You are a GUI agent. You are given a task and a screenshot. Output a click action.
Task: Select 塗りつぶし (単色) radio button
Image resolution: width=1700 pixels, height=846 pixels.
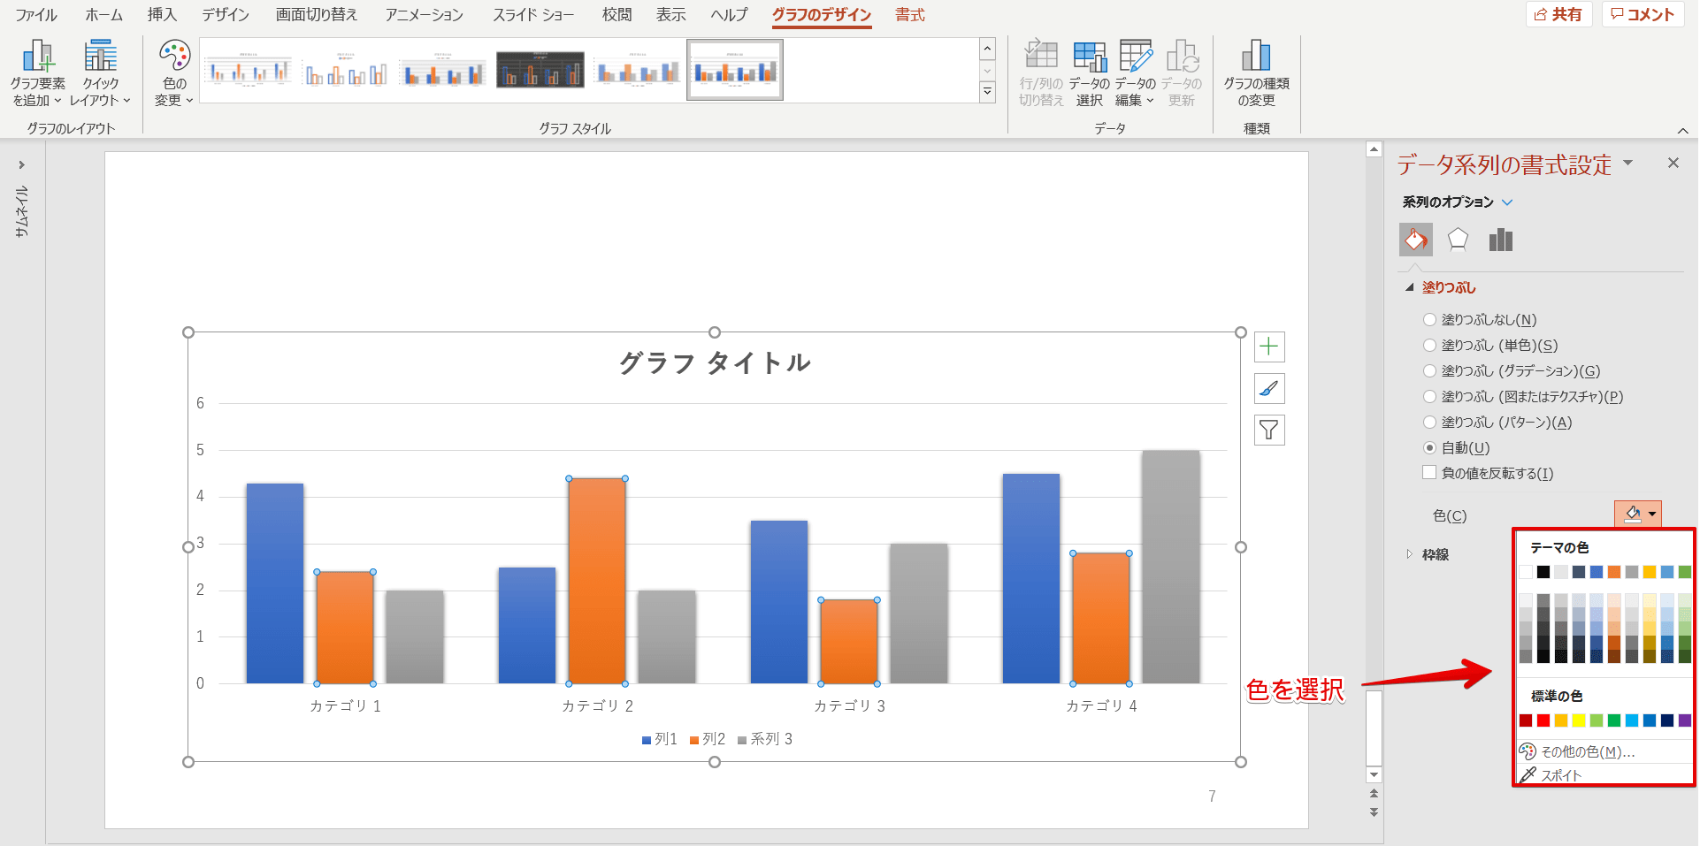[x=1429, y=346]
